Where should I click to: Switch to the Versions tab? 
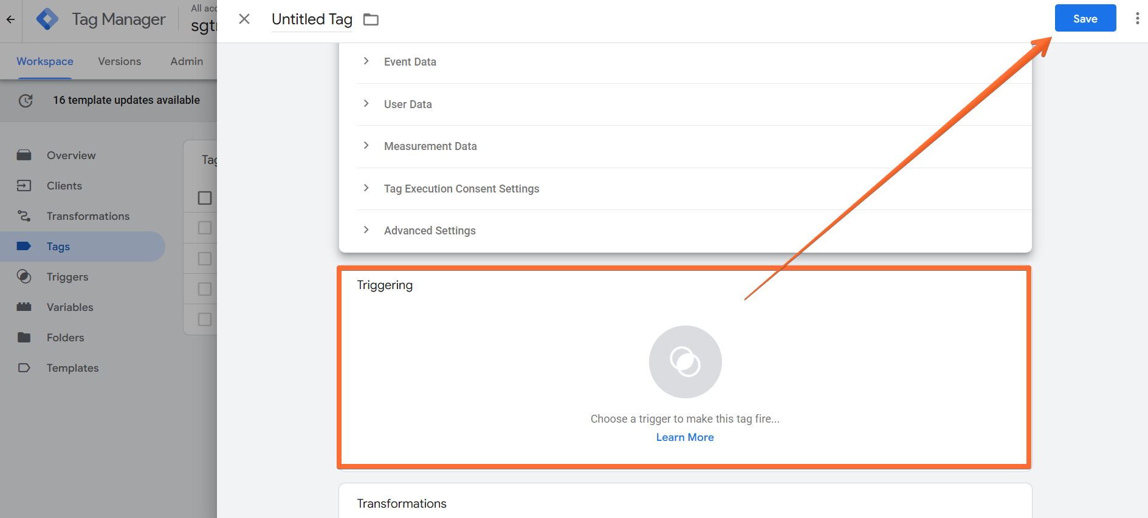point(120,61)
